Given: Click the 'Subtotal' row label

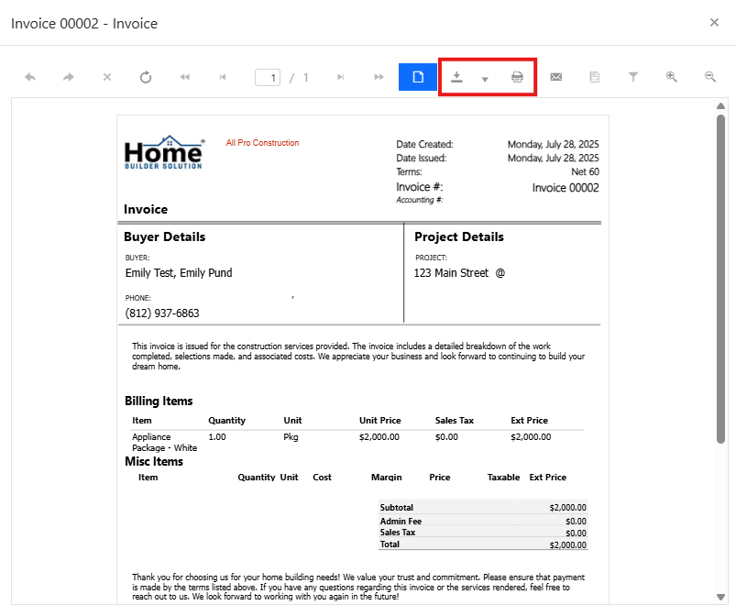Looking at the screenshot, I should (397, 508).
